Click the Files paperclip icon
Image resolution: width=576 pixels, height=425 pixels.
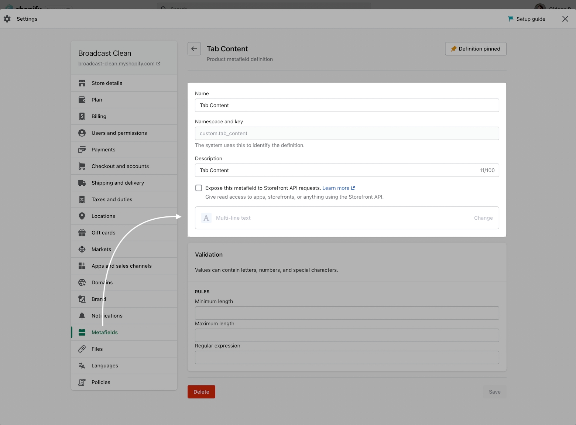coord(82,349)
